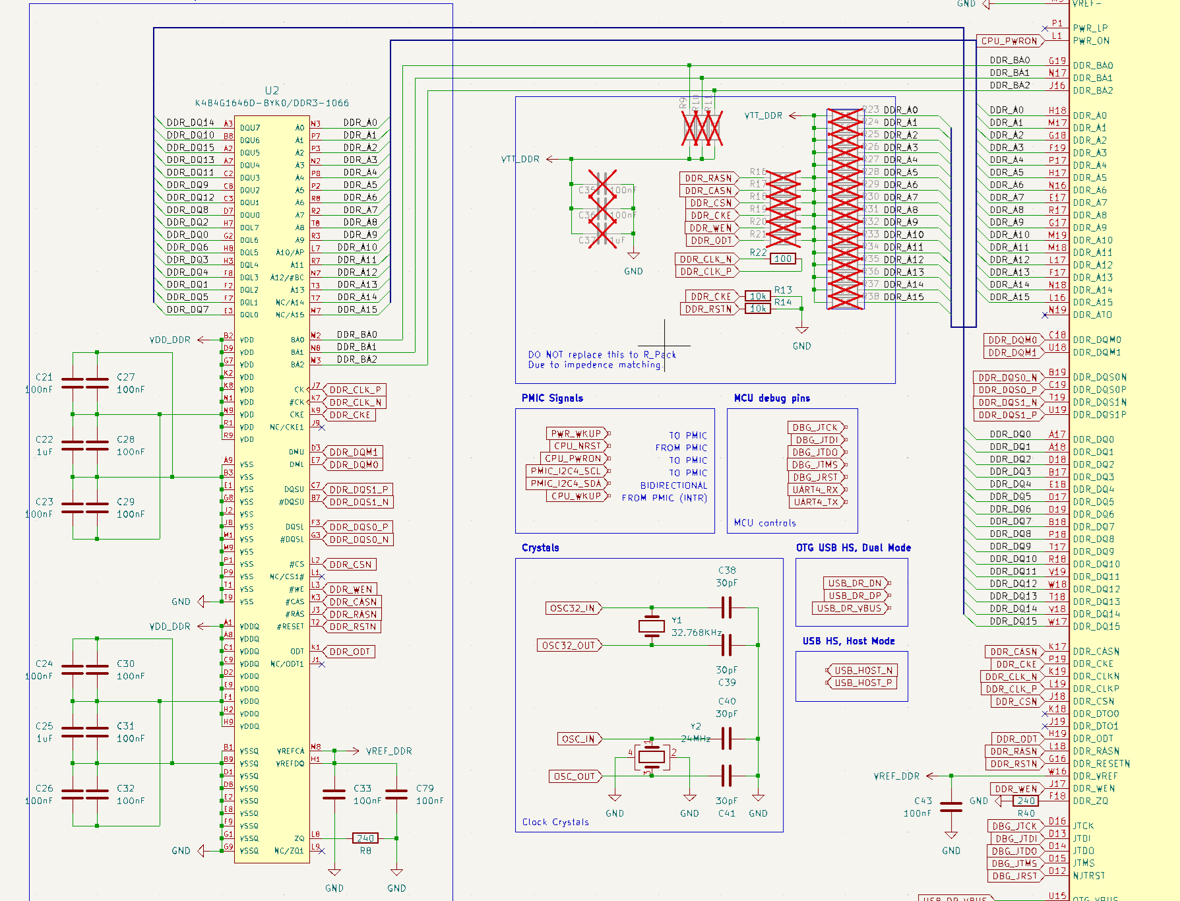The width and height of the screenshot is (1180, 901).
Task: Click the 100-ohm resistor R22
Action: 782,259
